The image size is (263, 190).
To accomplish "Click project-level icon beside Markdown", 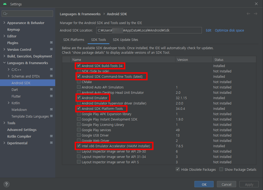I will click(x=51, y=110).
